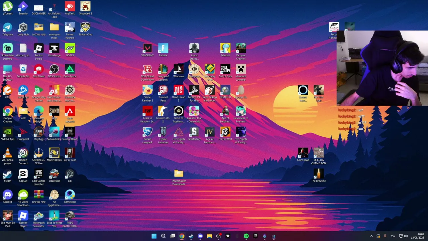The image size is (428, 241).
Task: Click the Ubisoft Connect desktop icon
Action: [23, 157]
